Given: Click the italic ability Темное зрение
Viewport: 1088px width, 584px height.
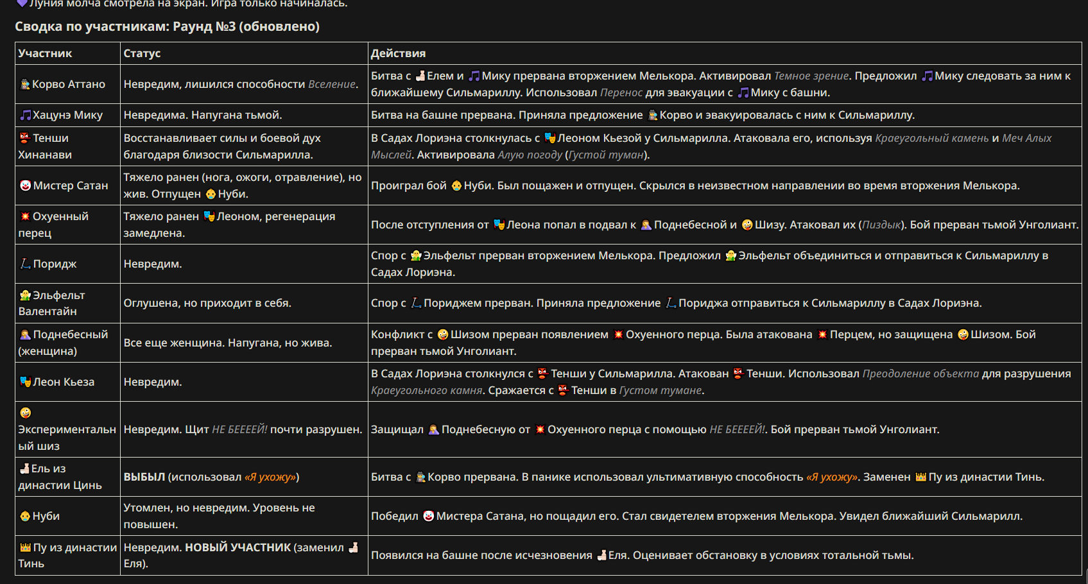Looking at the screenshot, I should point(811,76).
